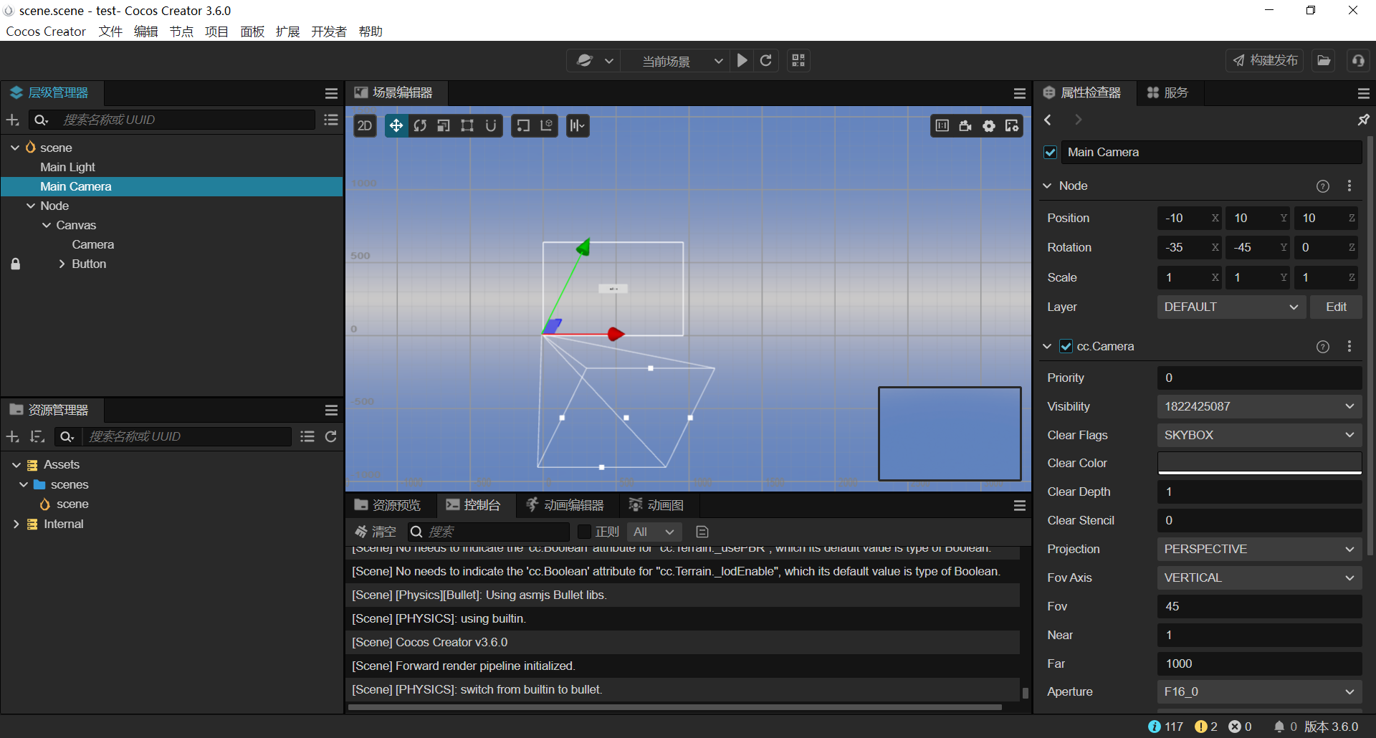1376x738 pixels.
Task: Expand the Internal assets folder
Action: click(x=16, y=524)
